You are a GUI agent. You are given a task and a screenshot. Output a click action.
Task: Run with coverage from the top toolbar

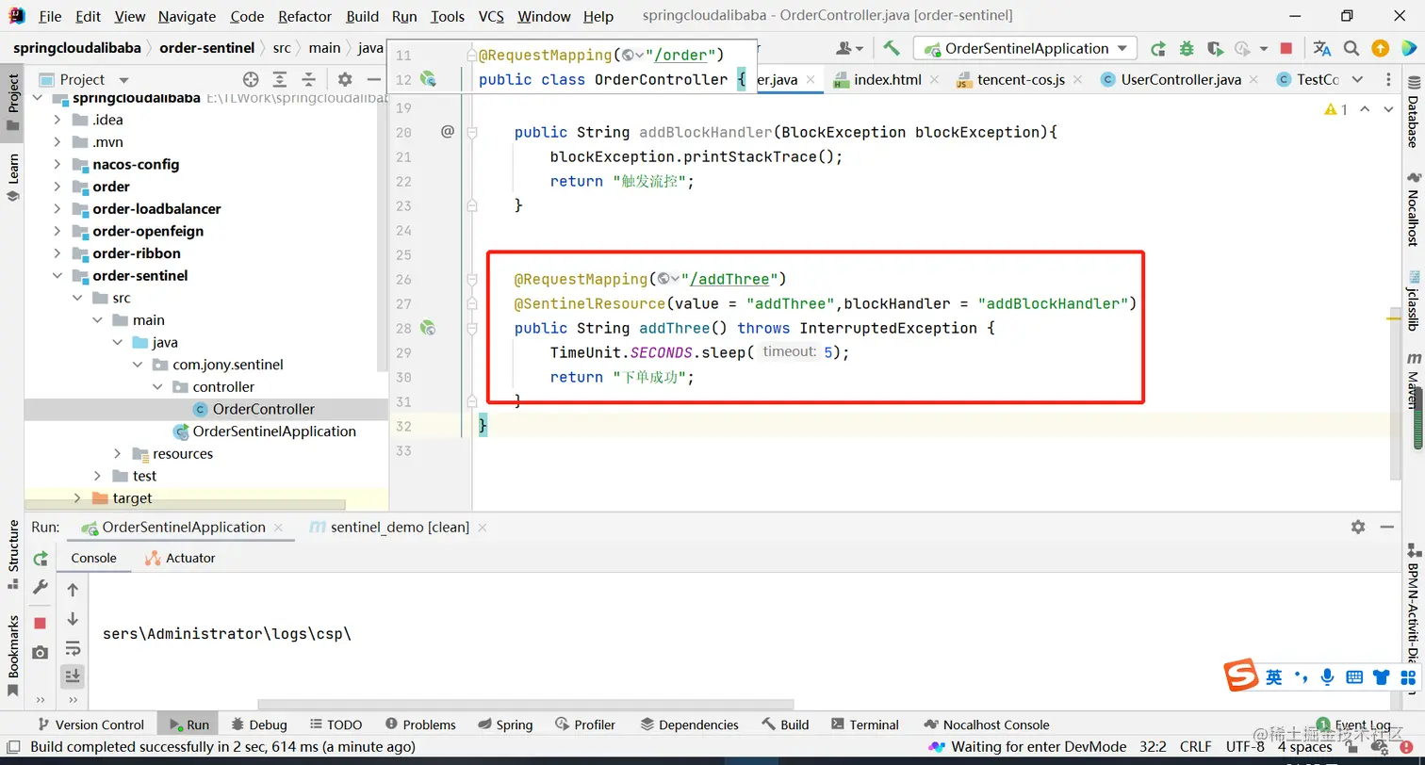click(x=1215, y=48)
